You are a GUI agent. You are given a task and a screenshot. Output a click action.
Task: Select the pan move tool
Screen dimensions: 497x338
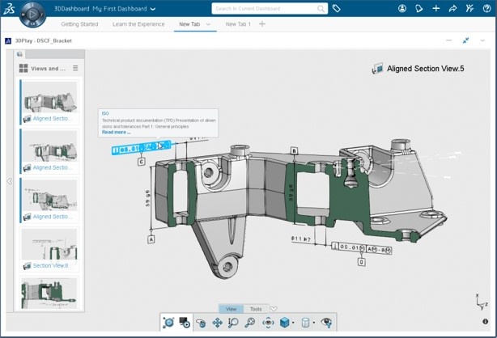pyautogui.click(x=217, y=323)
